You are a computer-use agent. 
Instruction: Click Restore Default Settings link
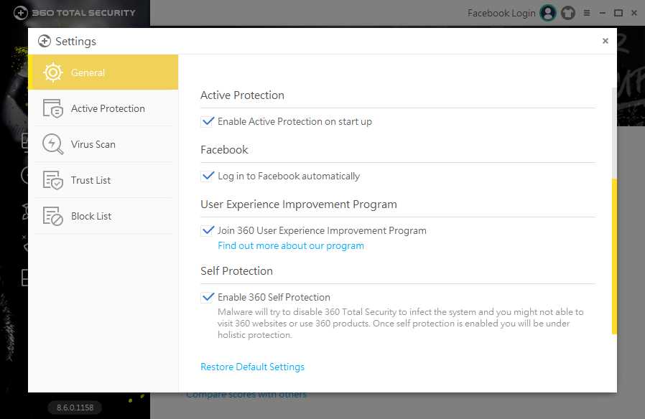point(252,367)
